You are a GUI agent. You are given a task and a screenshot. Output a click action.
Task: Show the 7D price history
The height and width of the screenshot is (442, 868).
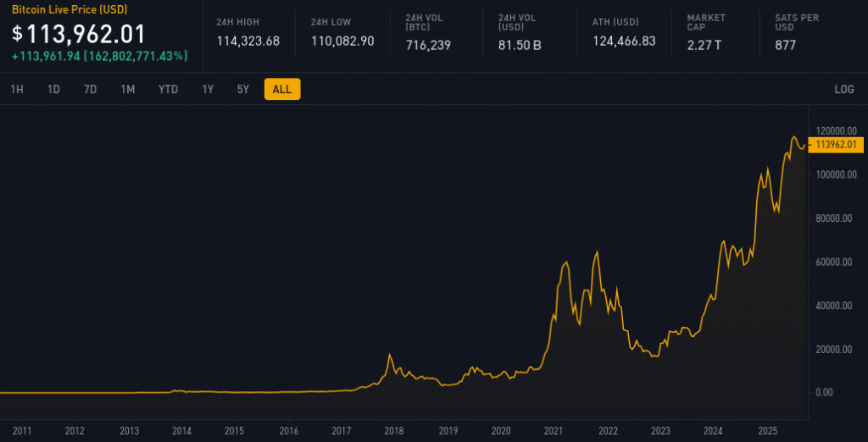[x=90, y=89]
